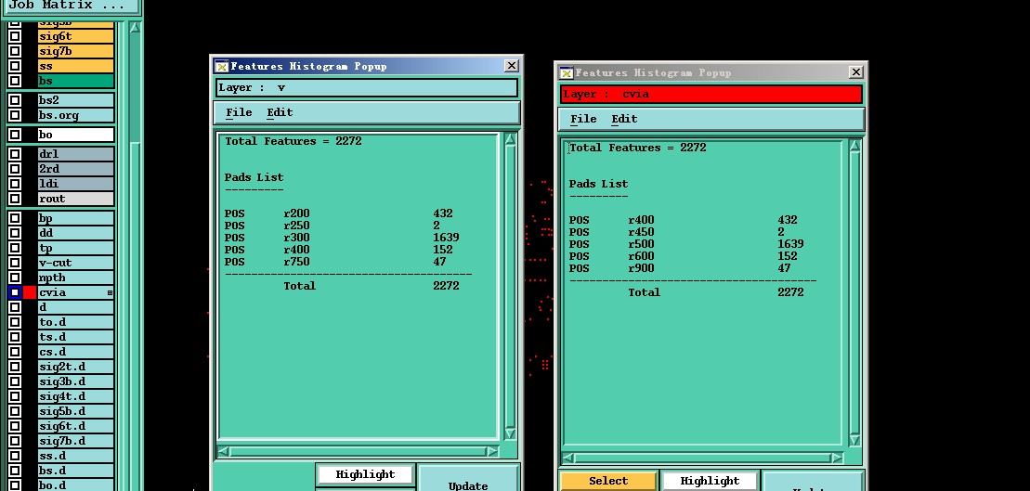Check the box for the drl layer
The image size is (1030, 491).
pyautogui.click(x=15, y=154)
